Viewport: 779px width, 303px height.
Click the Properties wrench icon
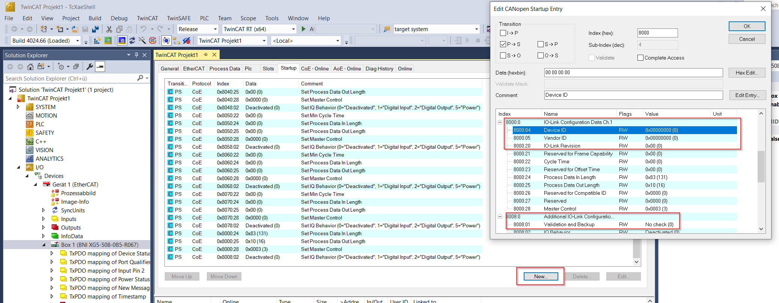coord(90,67)
